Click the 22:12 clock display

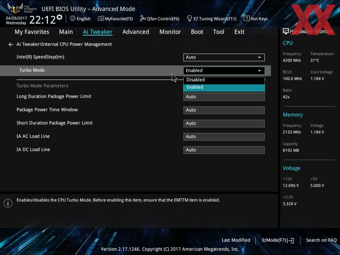coord(42,20)
